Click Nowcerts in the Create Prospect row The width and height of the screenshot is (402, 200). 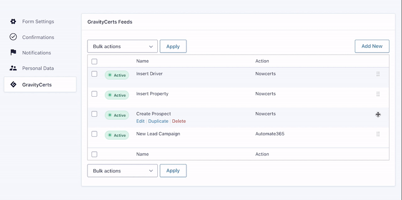coord(266,114)
